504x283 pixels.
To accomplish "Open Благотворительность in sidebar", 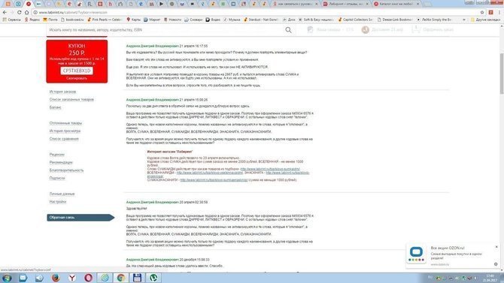I will coord(66,170).
